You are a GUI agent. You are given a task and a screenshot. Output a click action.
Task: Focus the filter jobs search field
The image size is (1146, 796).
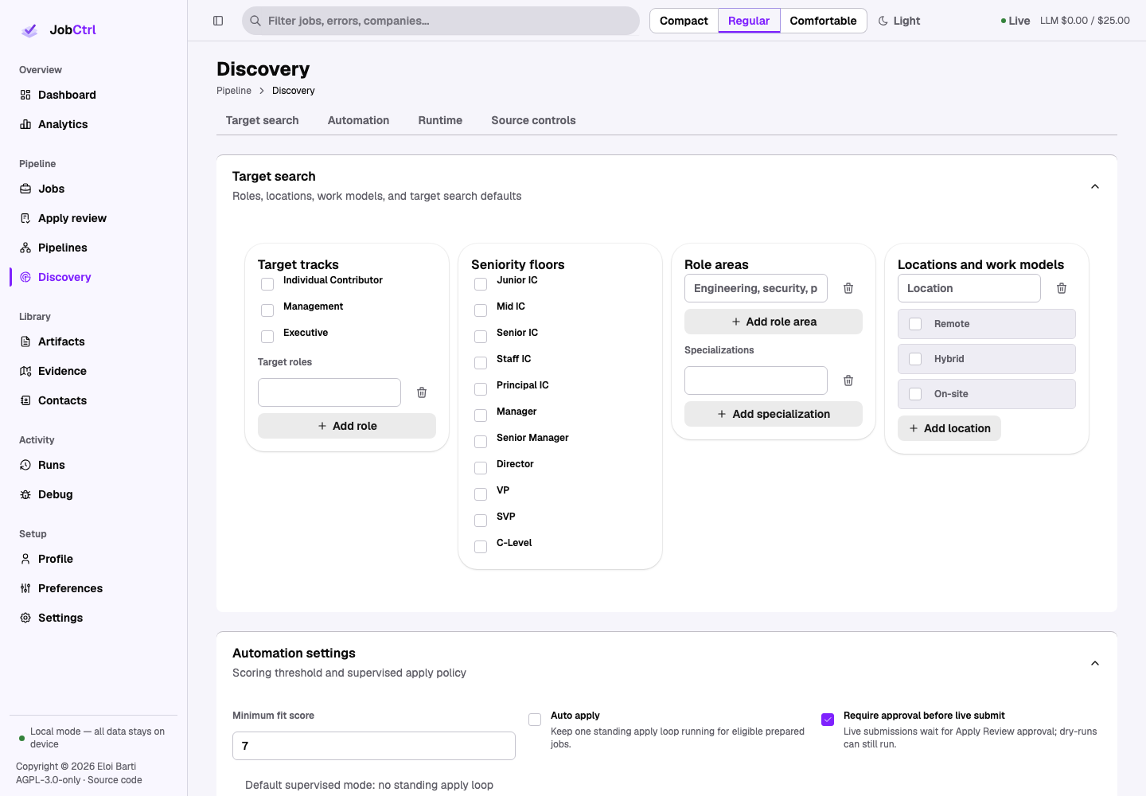point(441,21)
